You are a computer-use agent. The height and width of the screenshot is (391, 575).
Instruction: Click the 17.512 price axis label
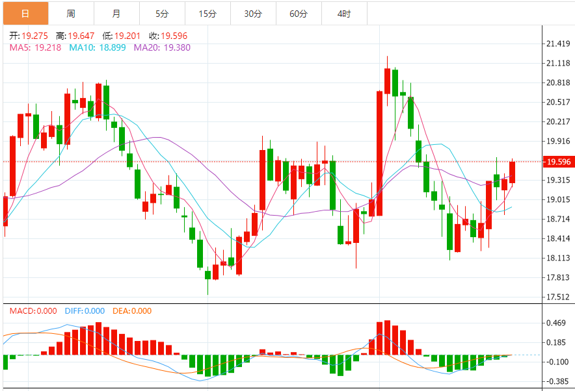tap(558, 297)
